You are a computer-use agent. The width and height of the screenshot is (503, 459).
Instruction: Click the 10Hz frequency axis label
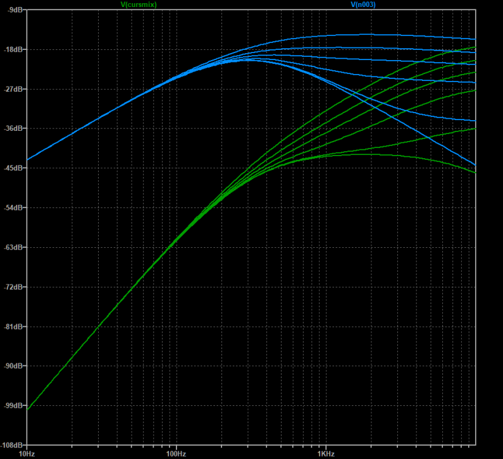tap(27, 454)
